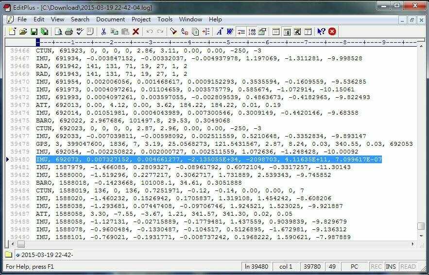Open the Search menu

pyautogui.click(x=80, y=19)
